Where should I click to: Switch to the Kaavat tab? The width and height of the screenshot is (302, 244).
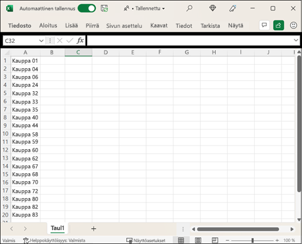[159, 25]
